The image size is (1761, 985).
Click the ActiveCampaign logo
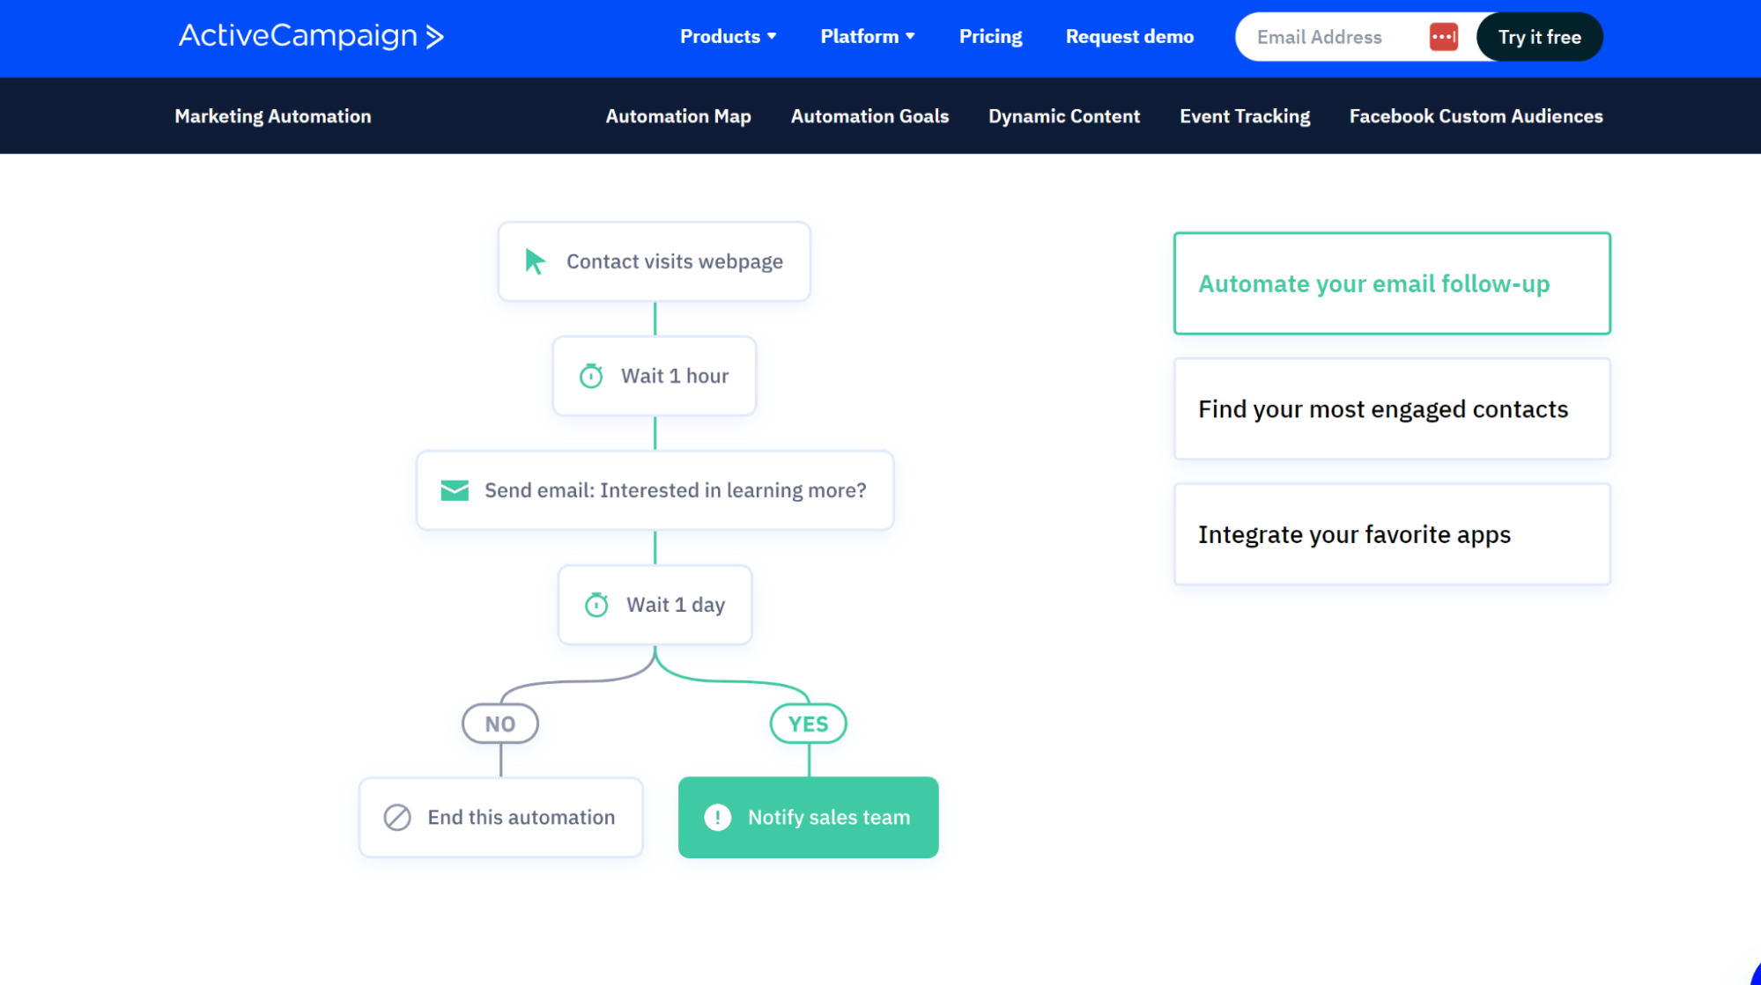[311, 36]
